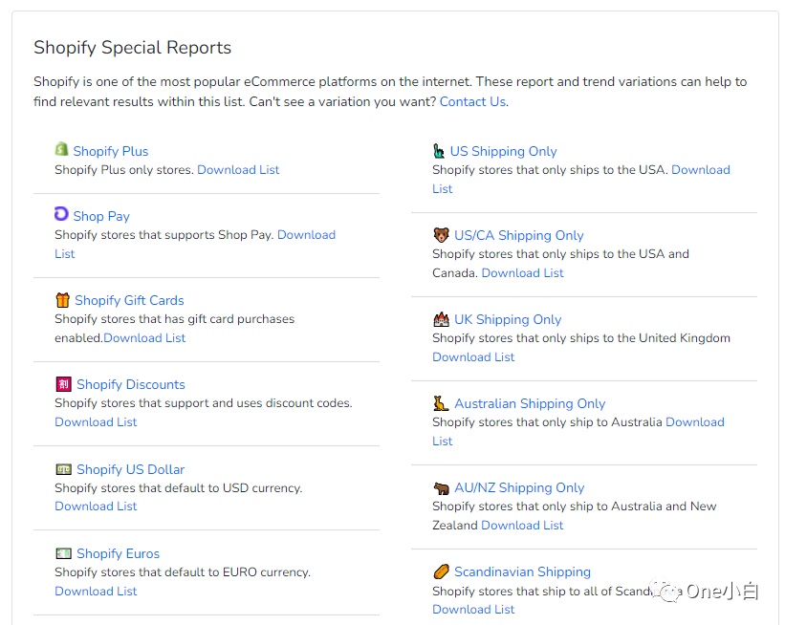The height and width of the screenshot is (625, 785).
Task: Click the orange icon beside Scandinavian Shipping
Action: click(x=441, y=571)
